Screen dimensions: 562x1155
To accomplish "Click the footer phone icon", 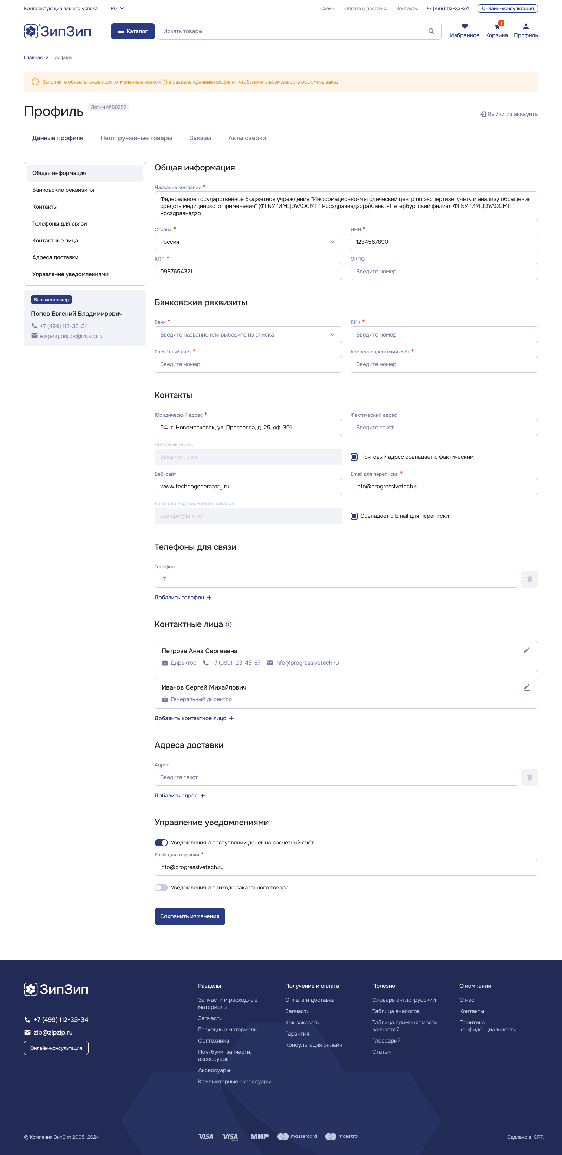I will pos(27,1020).
